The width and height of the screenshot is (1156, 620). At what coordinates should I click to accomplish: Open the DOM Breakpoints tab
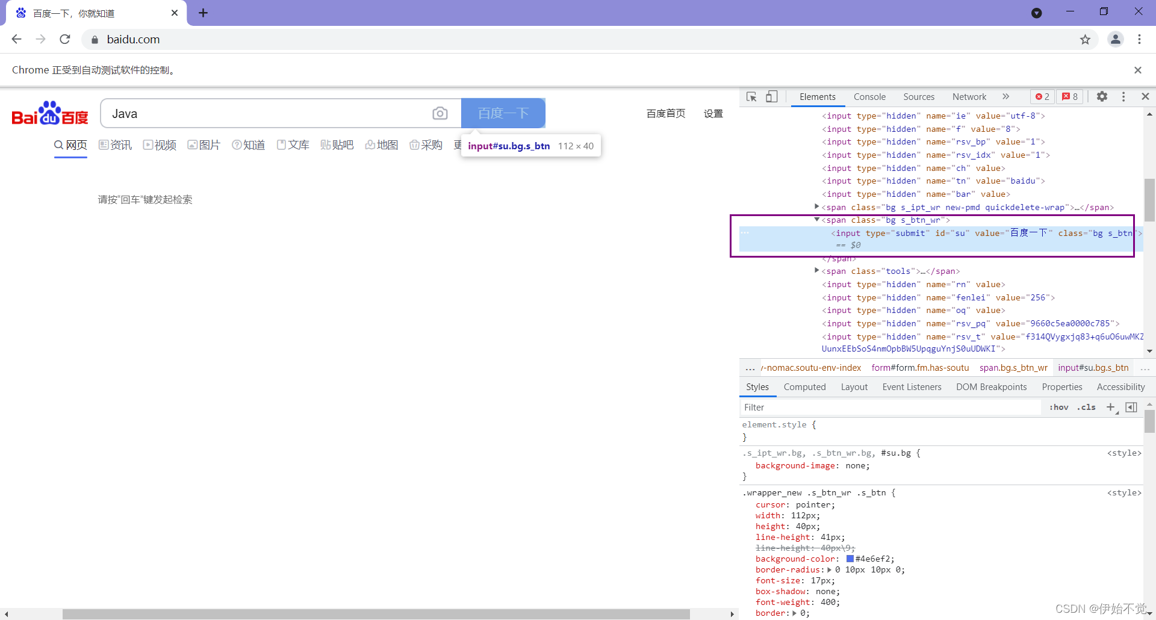pyautogui.click(x=992, y=387)
